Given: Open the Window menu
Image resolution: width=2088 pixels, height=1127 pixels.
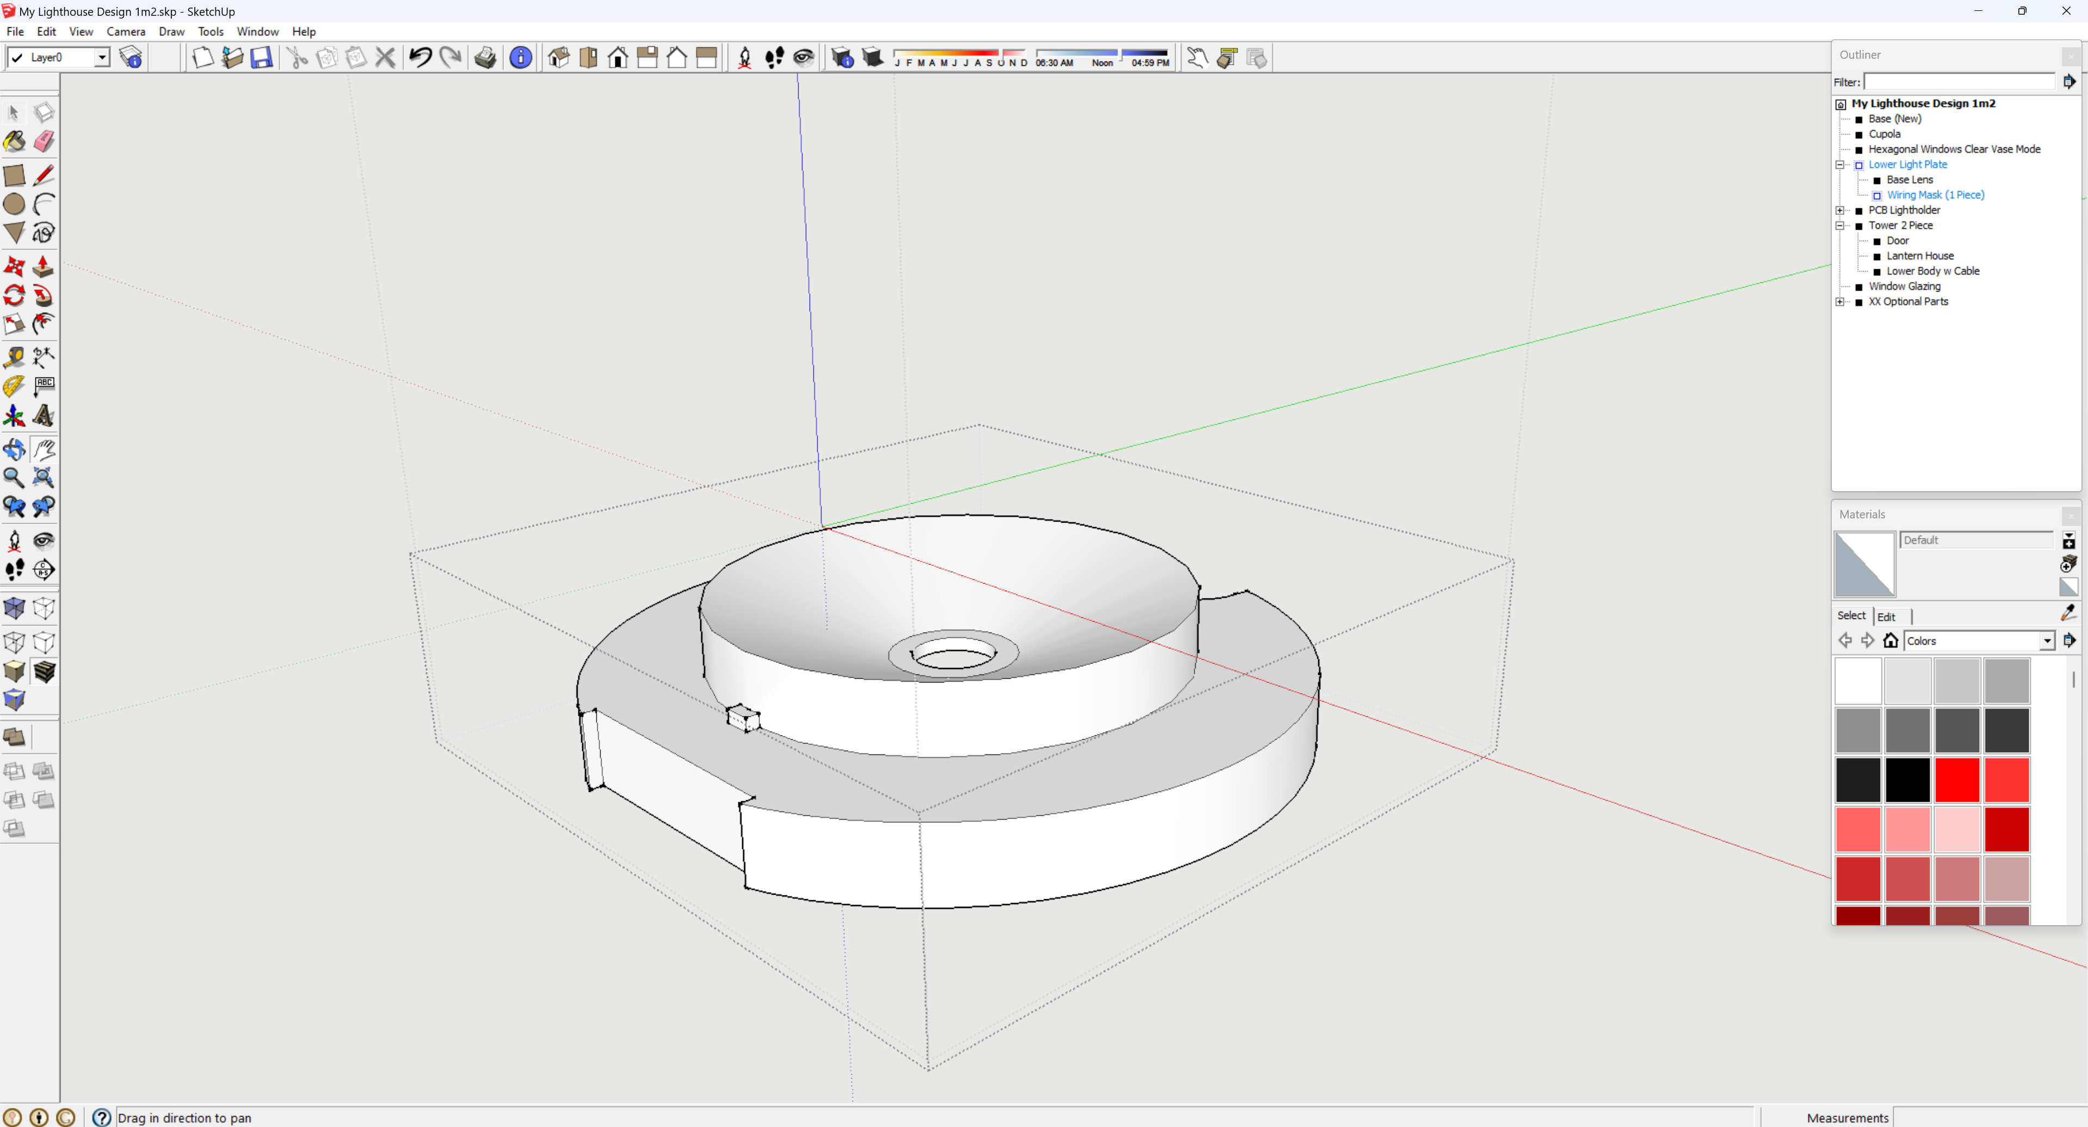Looking at the screenshot, I should tap(258, 32).
